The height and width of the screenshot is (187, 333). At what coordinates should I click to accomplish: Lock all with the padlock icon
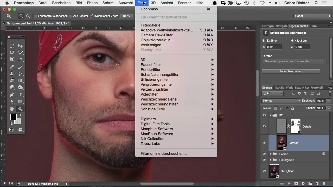[x=293, y=108]
